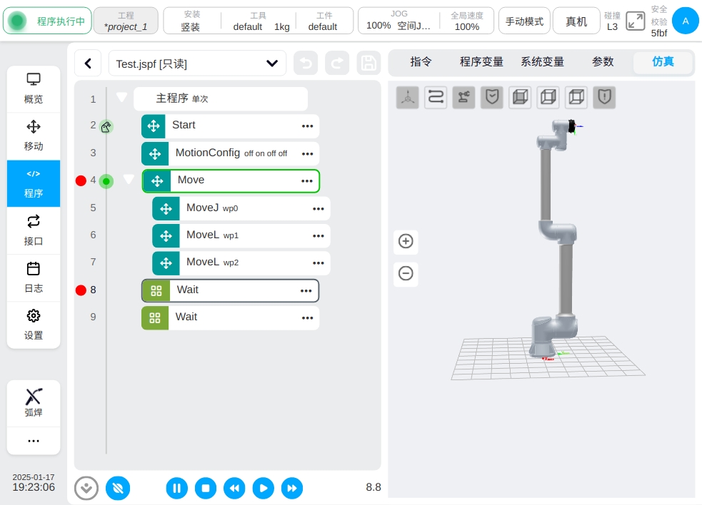Click the expand fullscreen icon in header
The width and height of the screenshot is (702, 505).
pyautogui.click(x=635, y=21)
